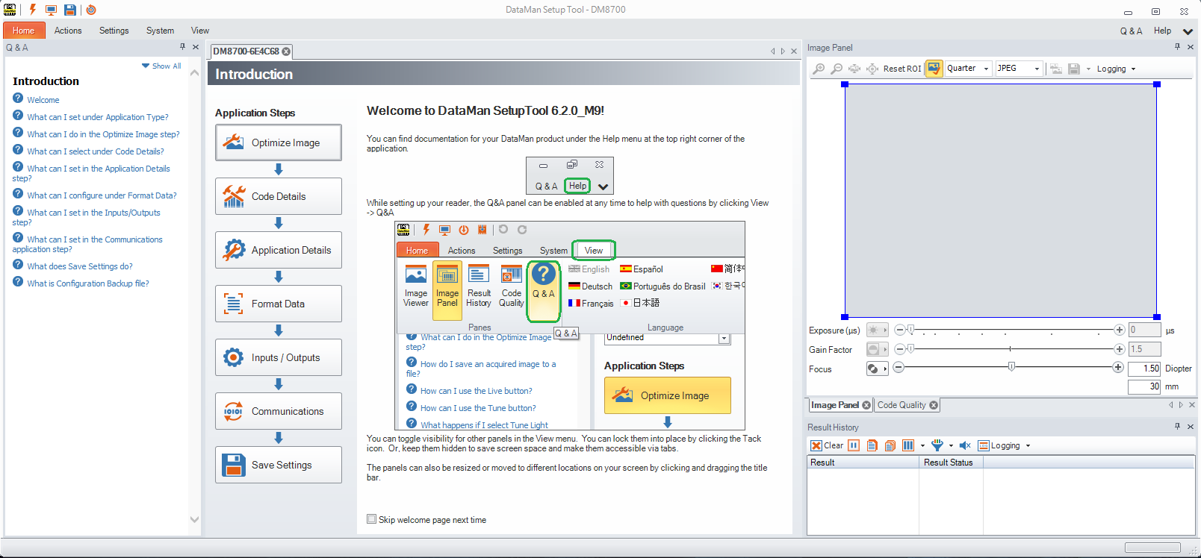This screenshot has width=1201, height=558.
Task: Expand the Logging dropdown in Result History
Action: (x=1028, y=445)
